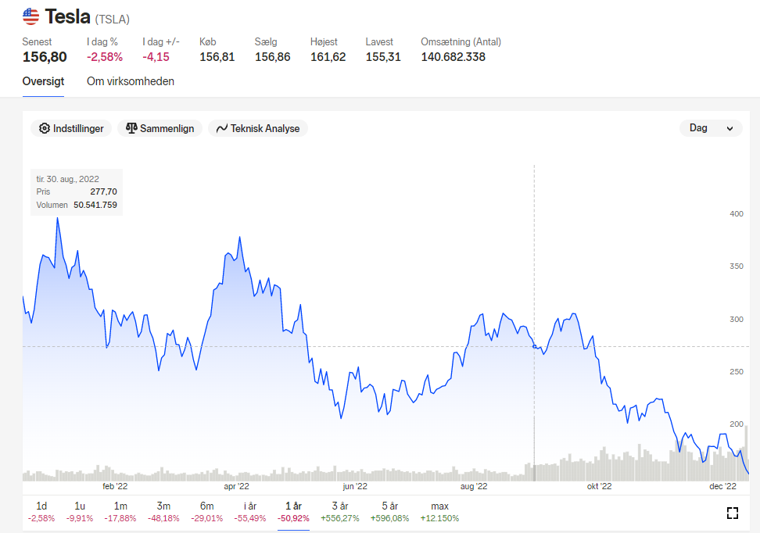Image resolution: width=760 pixels, height=533 pixels.
Task: Select the 1d time range
Action: click(41, 512)
